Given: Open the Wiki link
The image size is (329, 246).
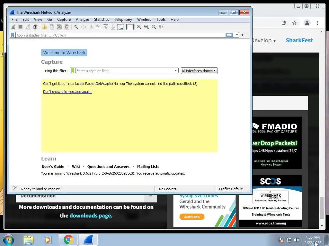Looking at the screenshot, I should [x=76, y=167].
